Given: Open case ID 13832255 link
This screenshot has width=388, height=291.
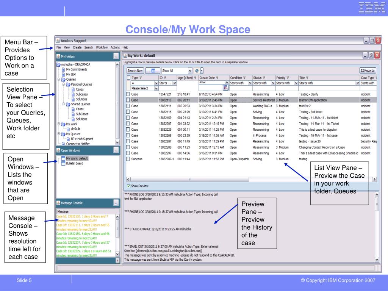Looking at the screenshot, I should [165, 136].
